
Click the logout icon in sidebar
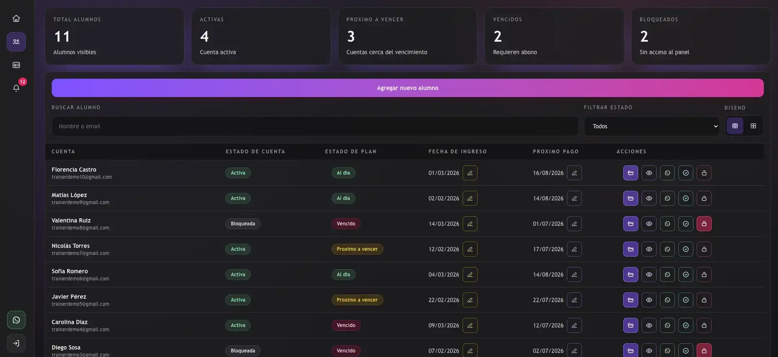pos(16,343)
